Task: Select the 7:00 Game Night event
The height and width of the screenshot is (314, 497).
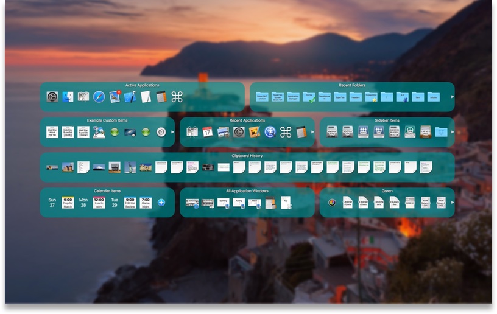Action: (x=146, y=203)
